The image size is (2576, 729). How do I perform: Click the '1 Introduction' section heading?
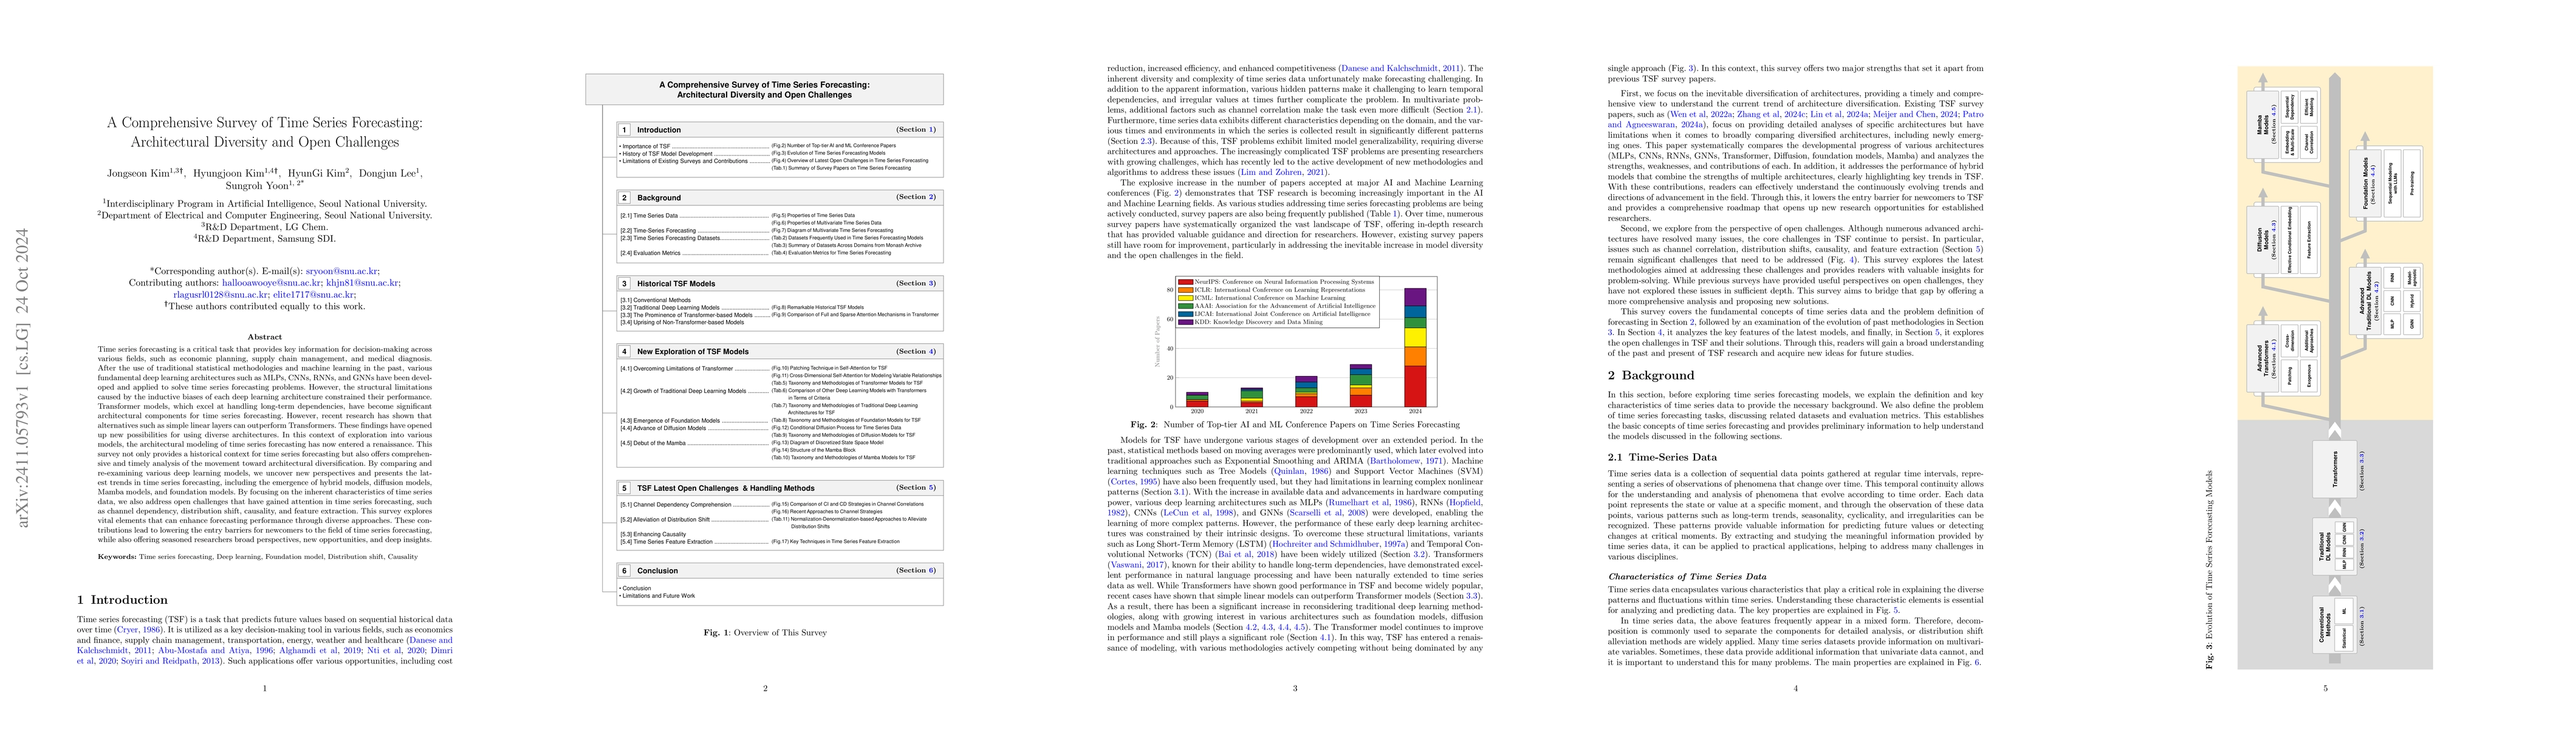pos(123,600)
